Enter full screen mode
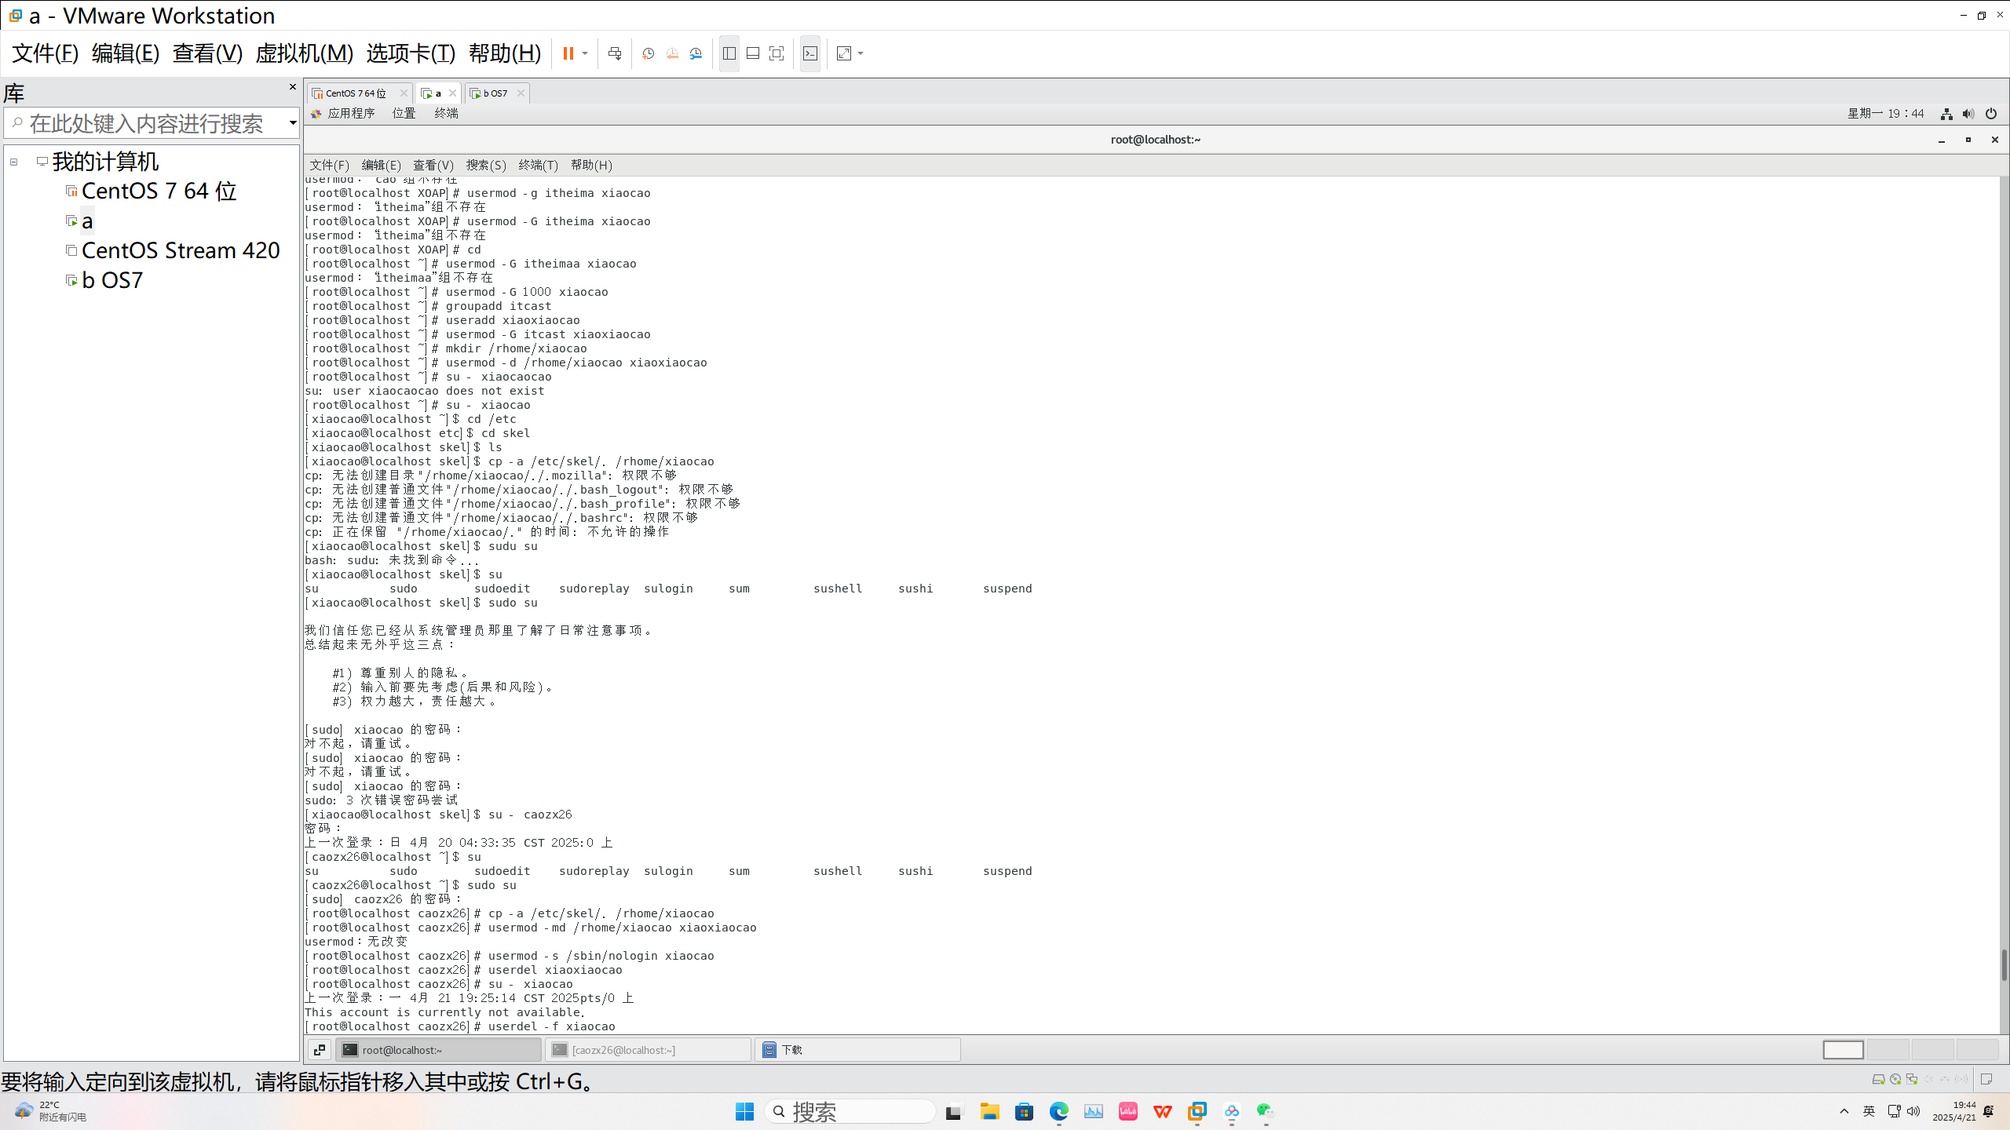Screen dimensions: 2010x1130 point(777,53)
